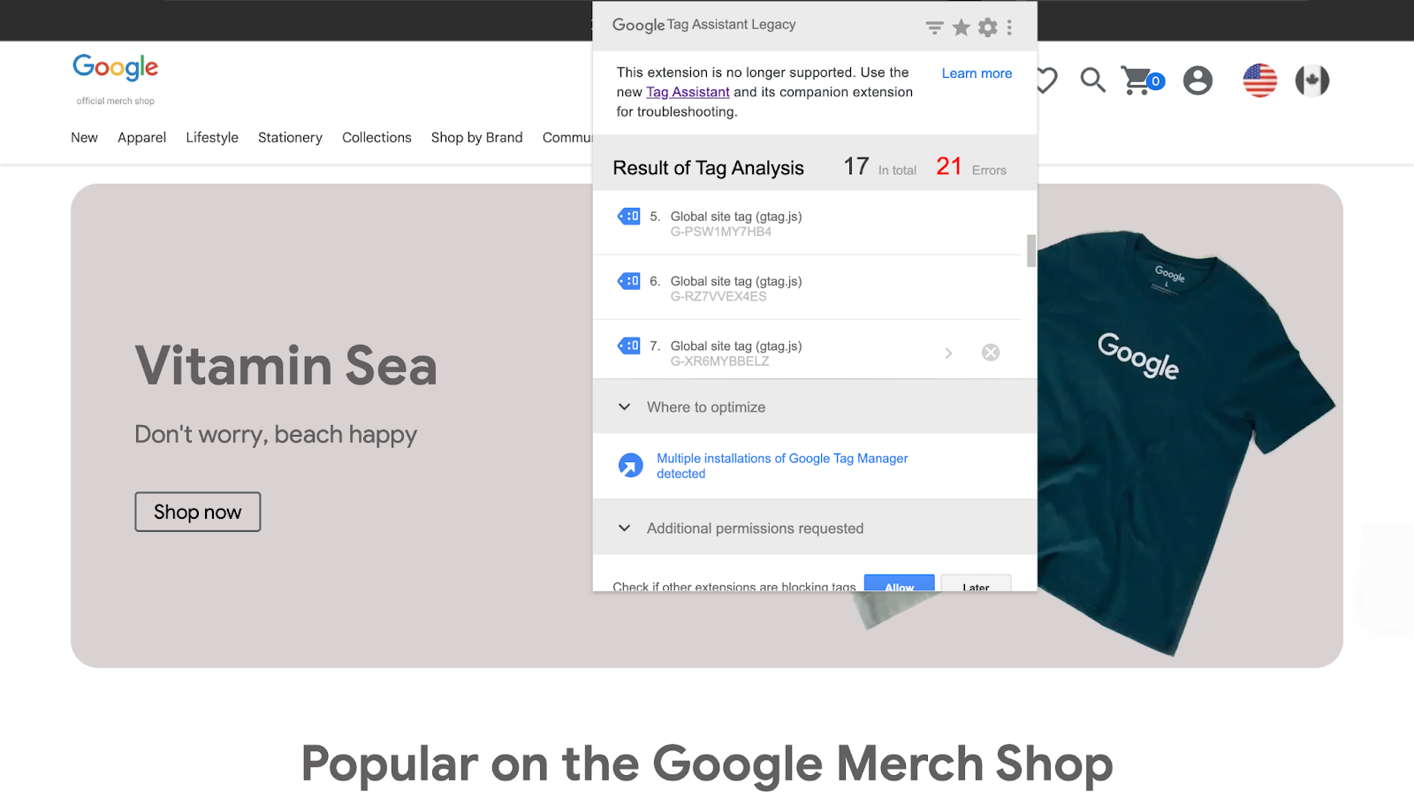Open the Stationery menu

click(x=290, y=138)
